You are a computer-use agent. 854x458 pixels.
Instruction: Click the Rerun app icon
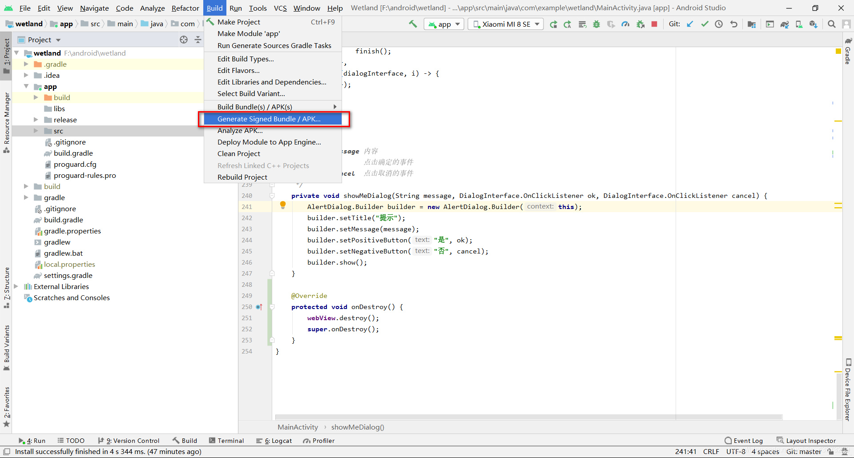553,24
